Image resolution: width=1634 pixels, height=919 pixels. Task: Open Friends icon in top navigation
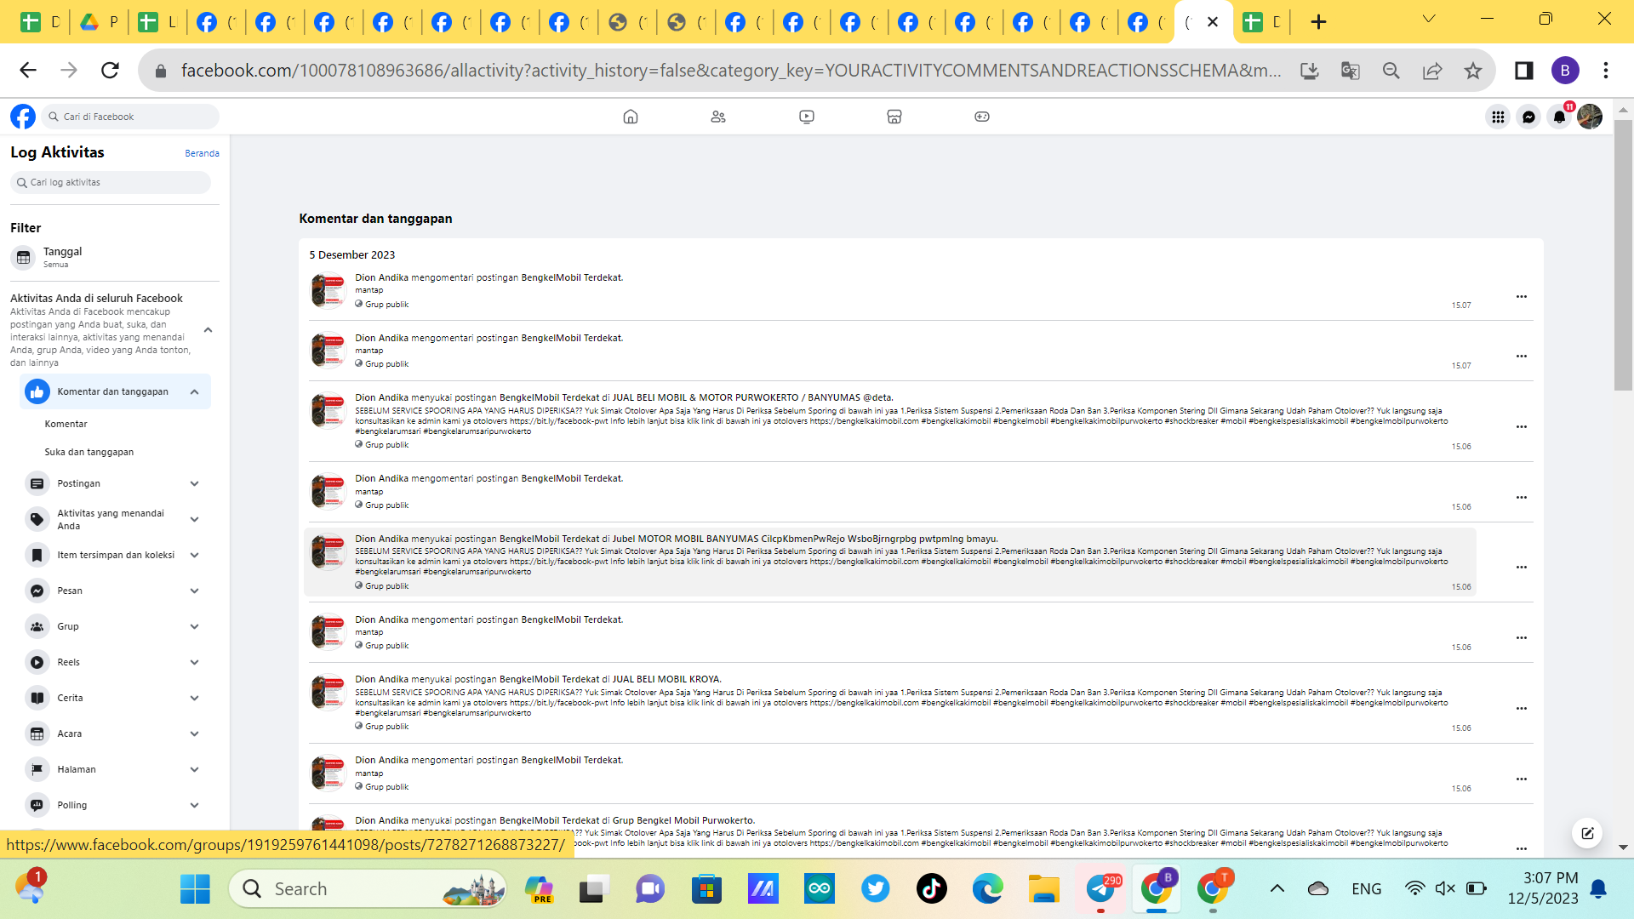[x=718, y=117]
